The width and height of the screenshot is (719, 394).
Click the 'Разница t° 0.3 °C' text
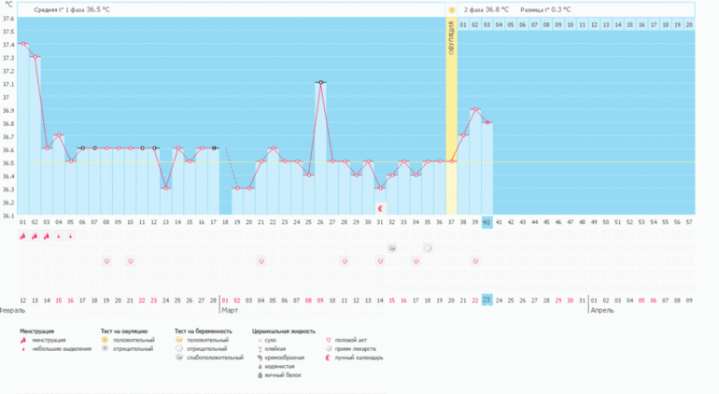pos(545,9)
